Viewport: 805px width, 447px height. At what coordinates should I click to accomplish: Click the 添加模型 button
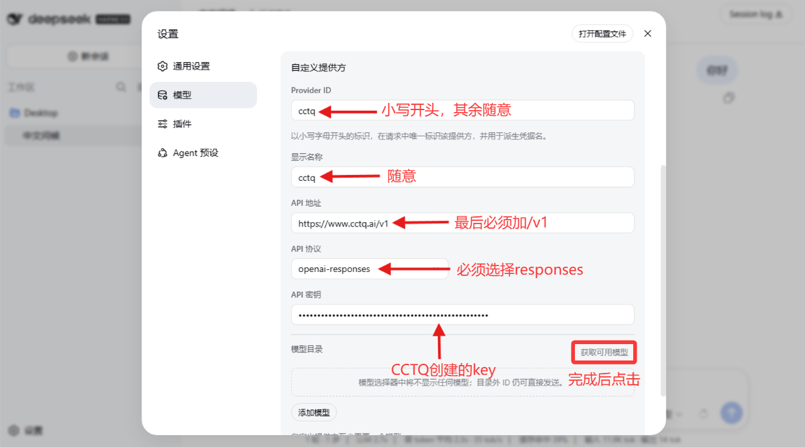tap(314, 412)
